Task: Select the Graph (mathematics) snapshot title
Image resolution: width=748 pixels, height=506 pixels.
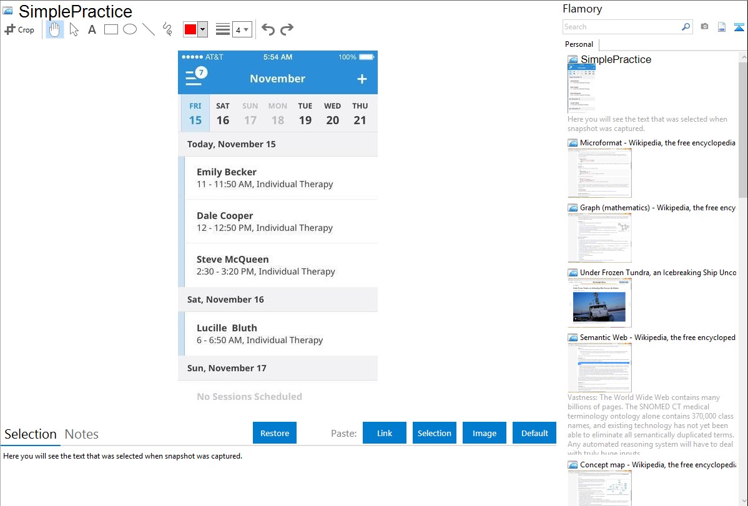Action: point(658,208)
